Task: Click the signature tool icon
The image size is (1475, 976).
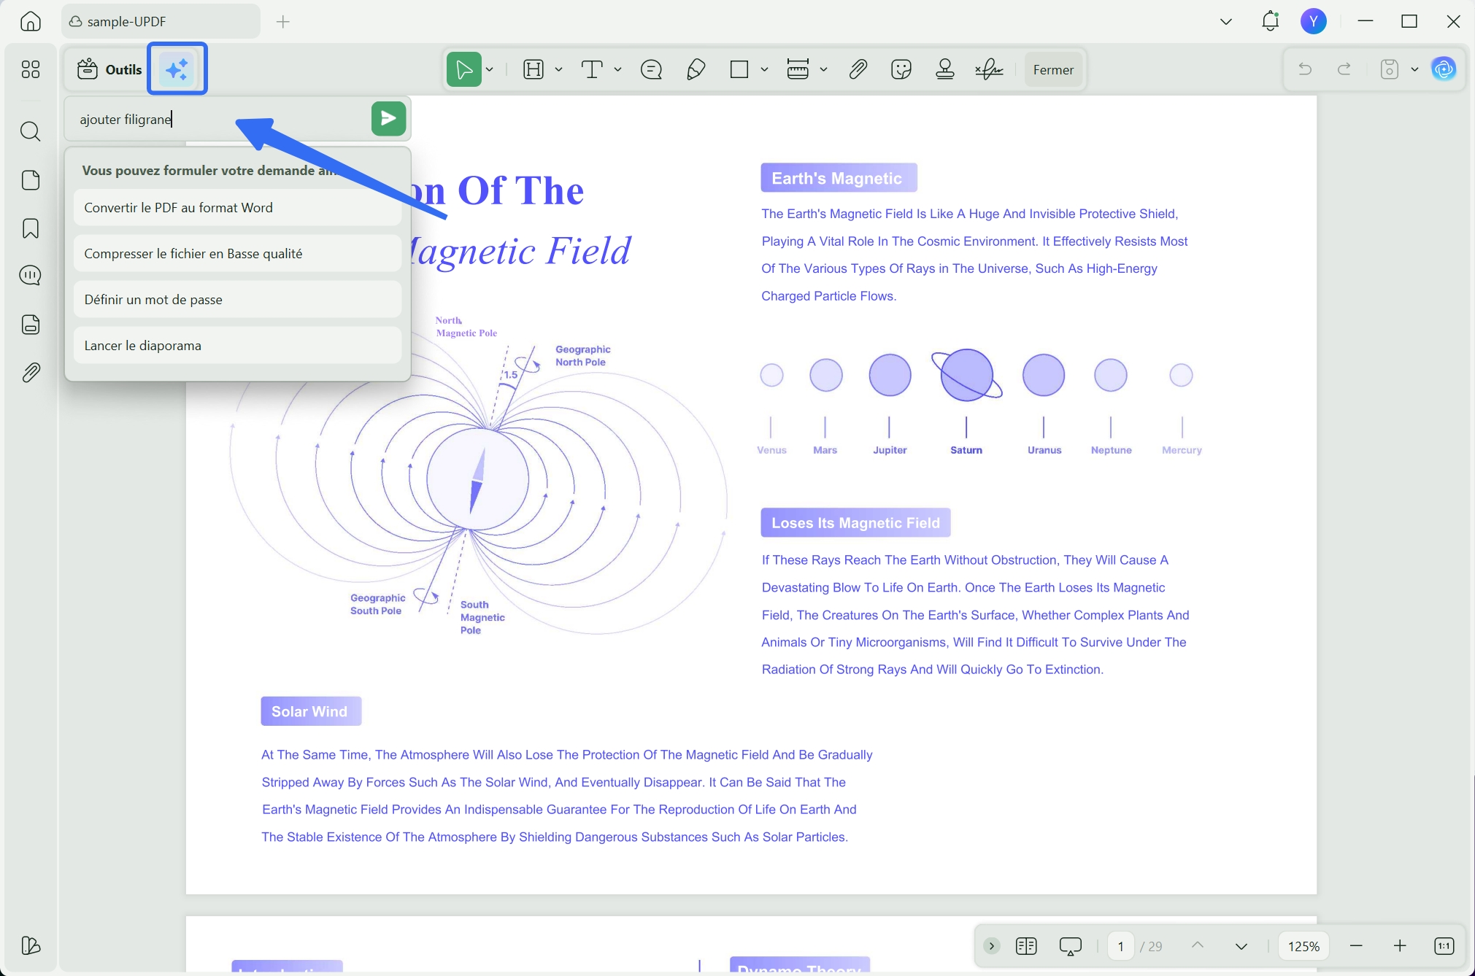Action: point(989,70)
